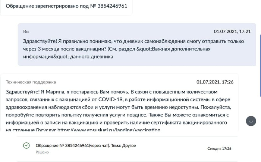Screen dimensions: 261x162
Task: Click the "Сегодня 17:26" timestamp
Action: (x=219, y=149)
